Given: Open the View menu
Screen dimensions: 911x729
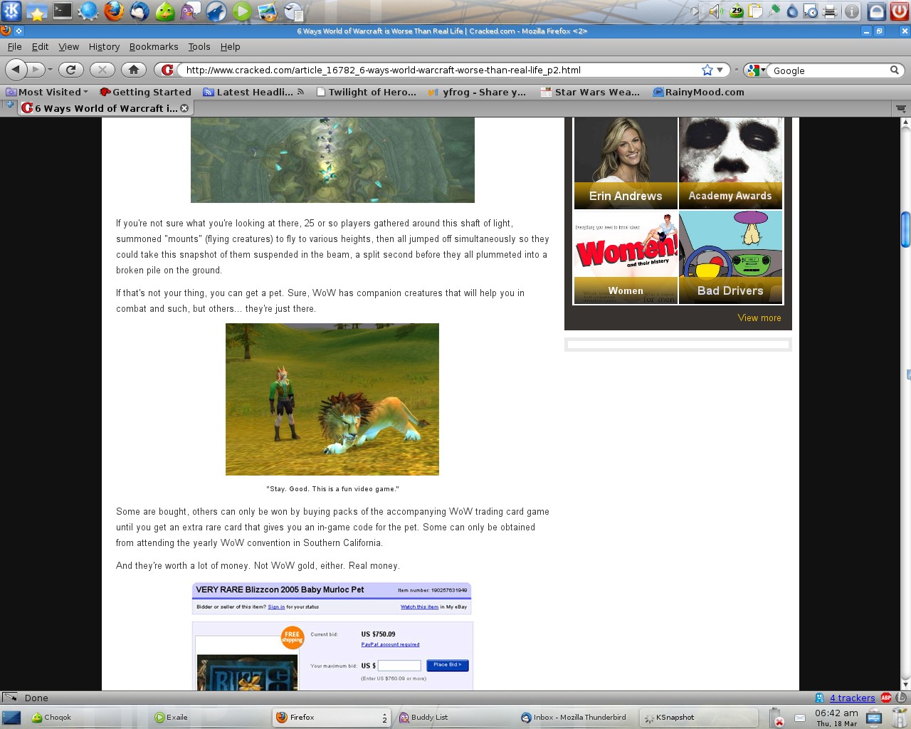Looking at the screenshot, I should [68, 46].
